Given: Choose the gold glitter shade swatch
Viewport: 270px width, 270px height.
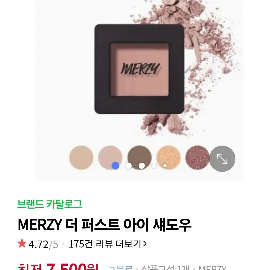Looking at the screenshot, I should (x=168, y=157).
